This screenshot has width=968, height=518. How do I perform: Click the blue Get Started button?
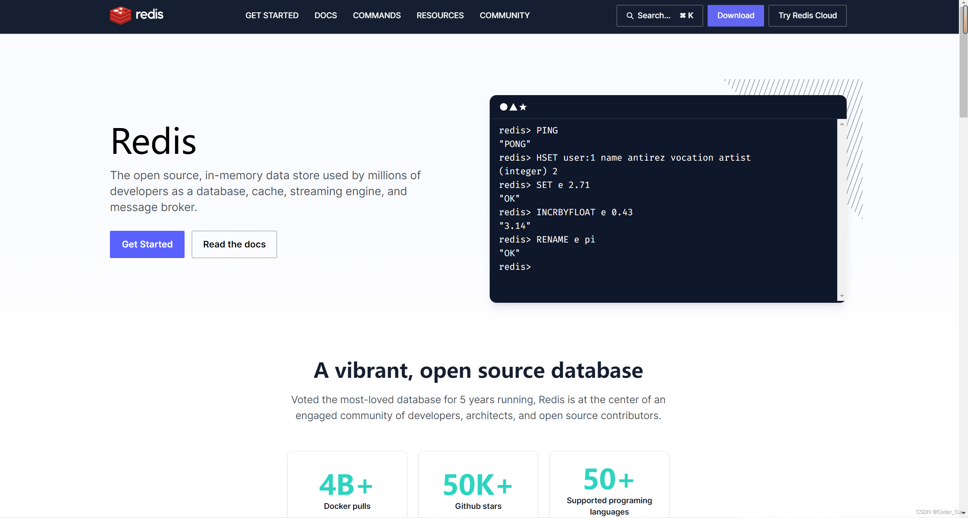[147, 244]
